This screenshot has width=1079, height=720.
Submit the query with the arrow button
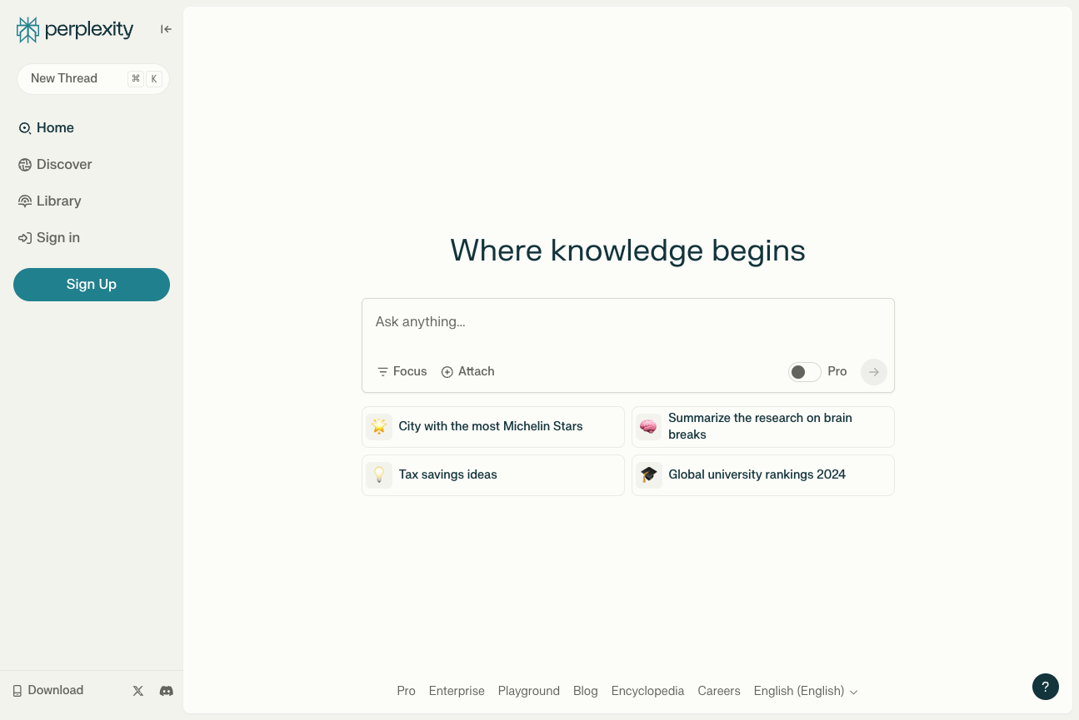[x=874, y=372]
